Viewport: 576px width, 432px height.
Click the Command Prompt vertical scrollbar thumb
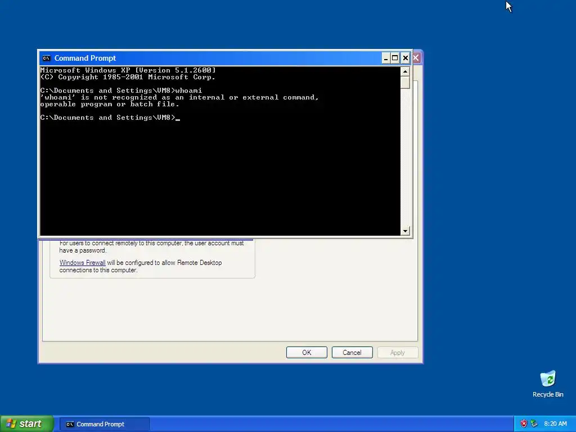coord(405,82)
